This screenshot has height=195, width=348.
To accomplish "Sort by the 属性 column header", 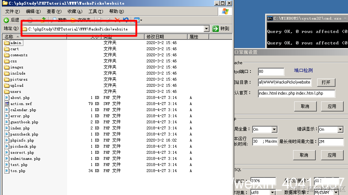I will [x=198, y=37].
